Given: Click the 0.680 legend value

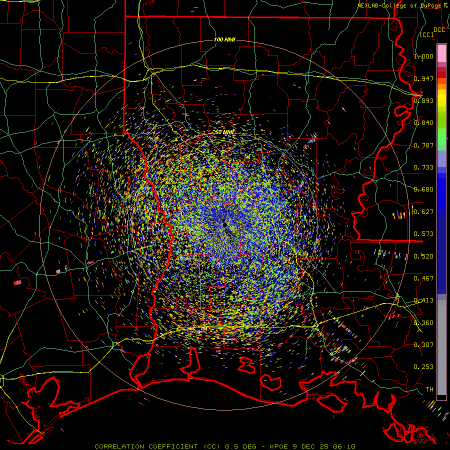Looking at the screenshot, I should click(423, 189).
